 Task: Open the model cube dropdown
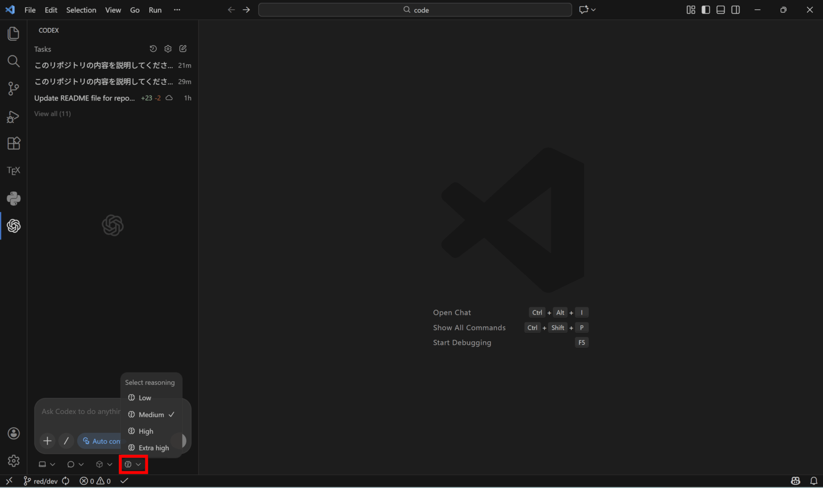[104, 464]
